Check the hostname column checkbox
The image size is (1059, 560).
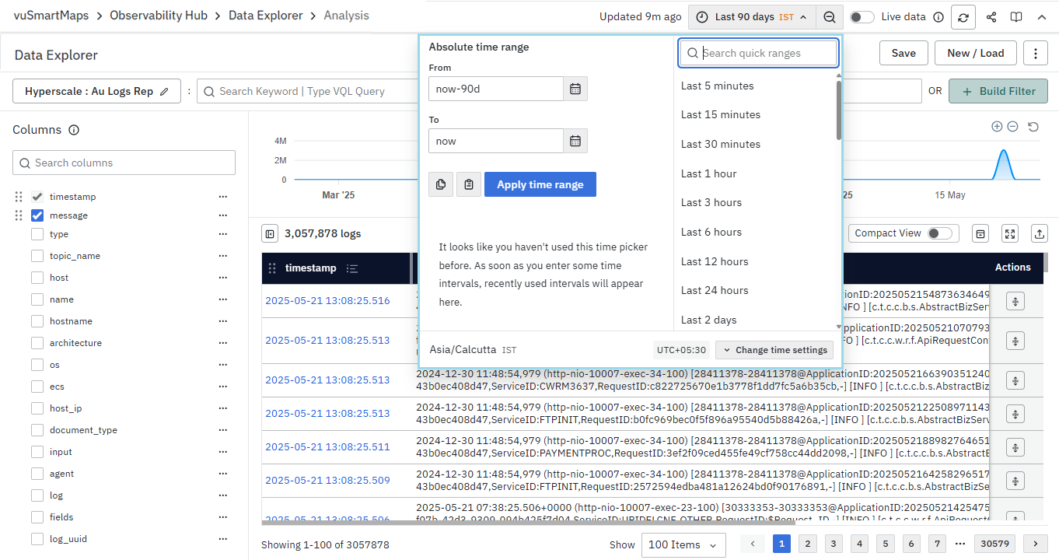coord(37,321)
